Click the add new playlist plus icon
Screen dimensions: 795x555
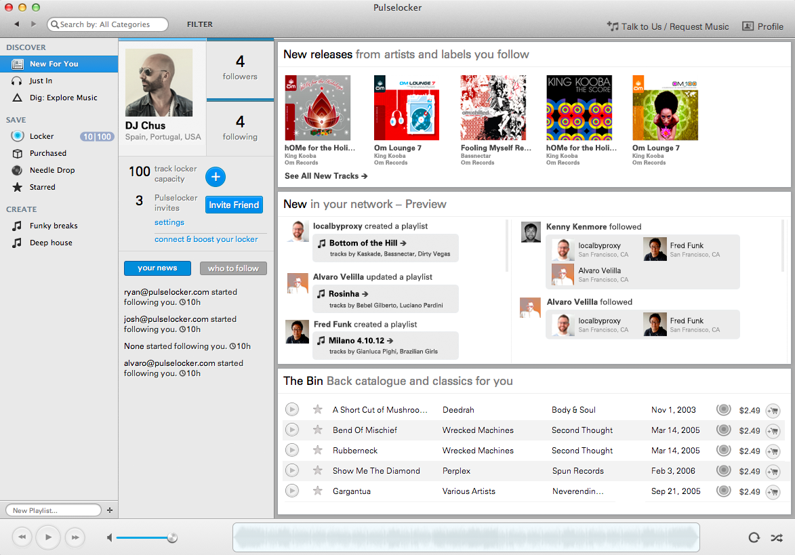(110, 510)
